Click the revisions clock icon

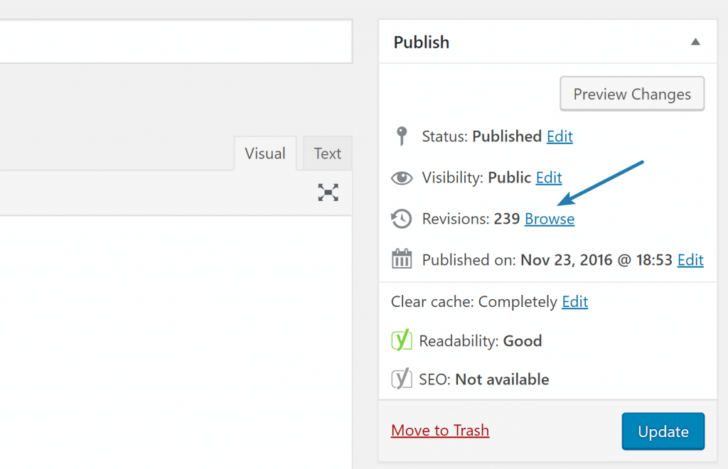coord(402,219)
